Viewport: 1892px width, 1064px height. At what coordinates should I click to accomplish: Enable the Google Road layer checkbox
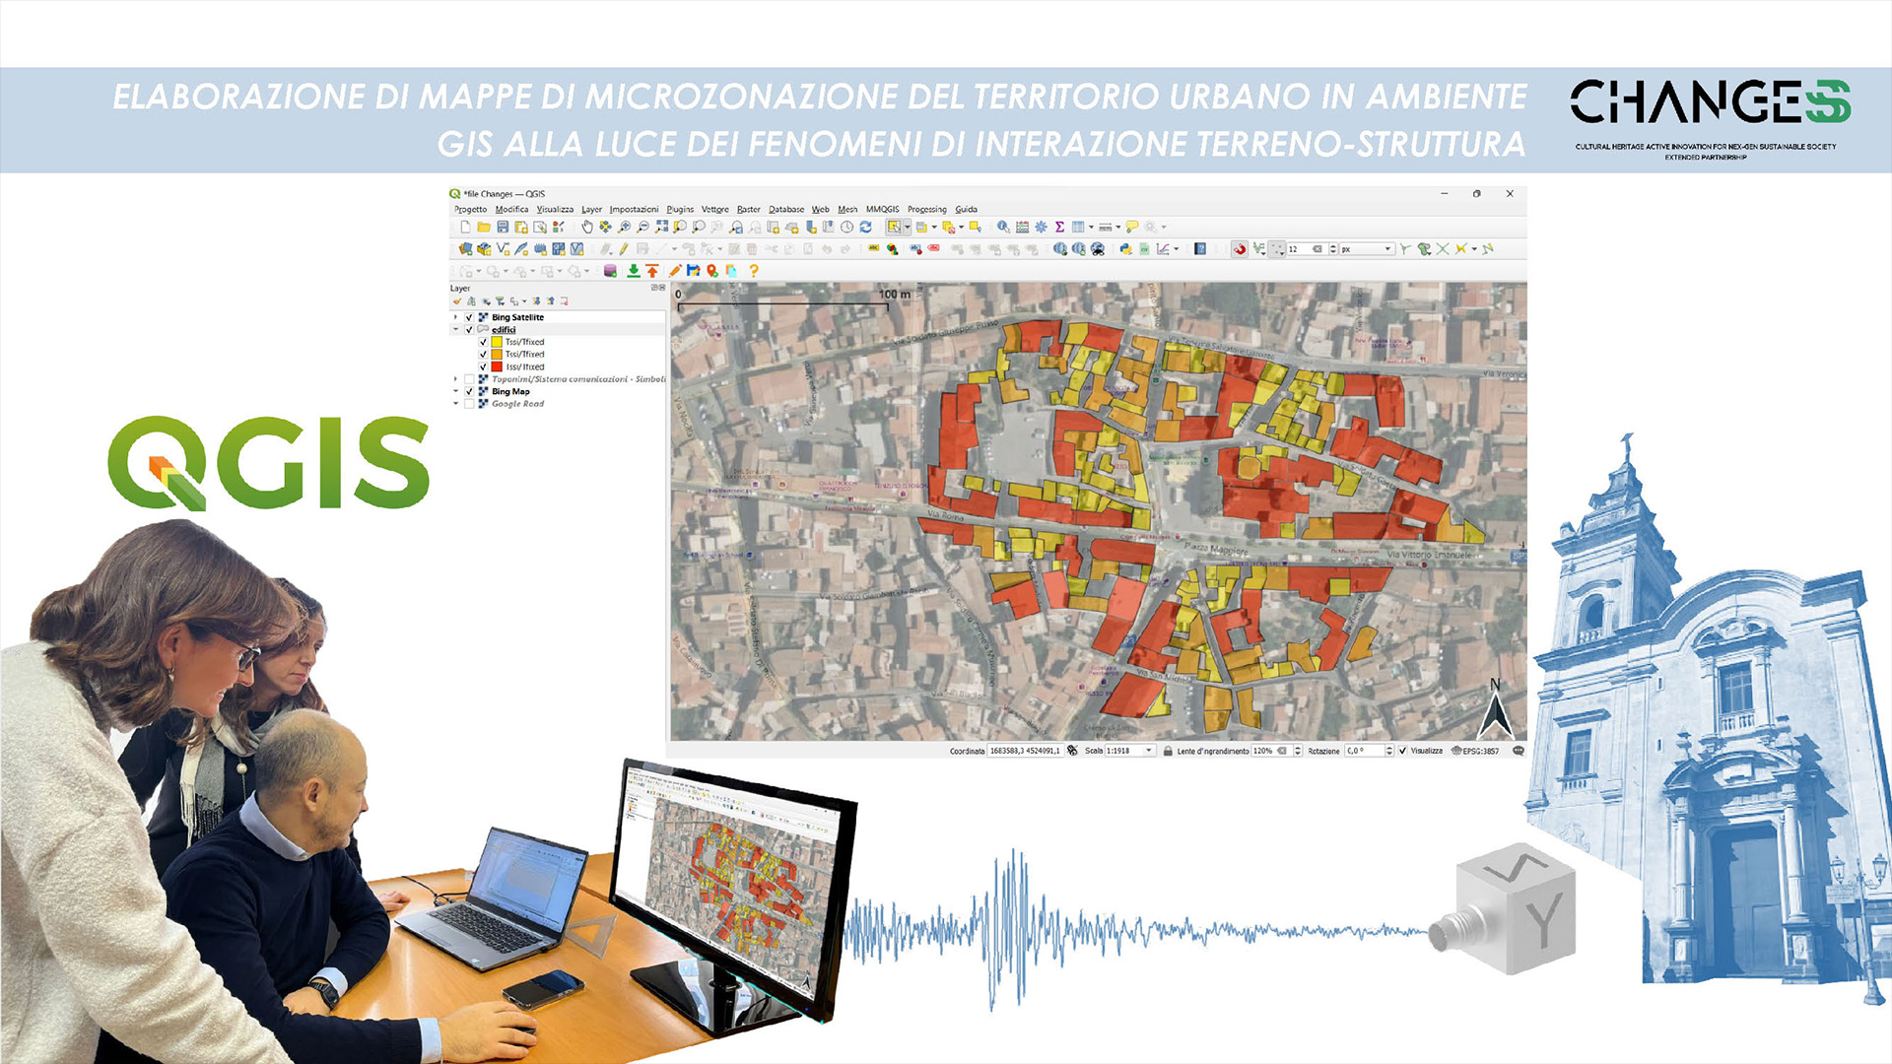(x=469, y=404)
